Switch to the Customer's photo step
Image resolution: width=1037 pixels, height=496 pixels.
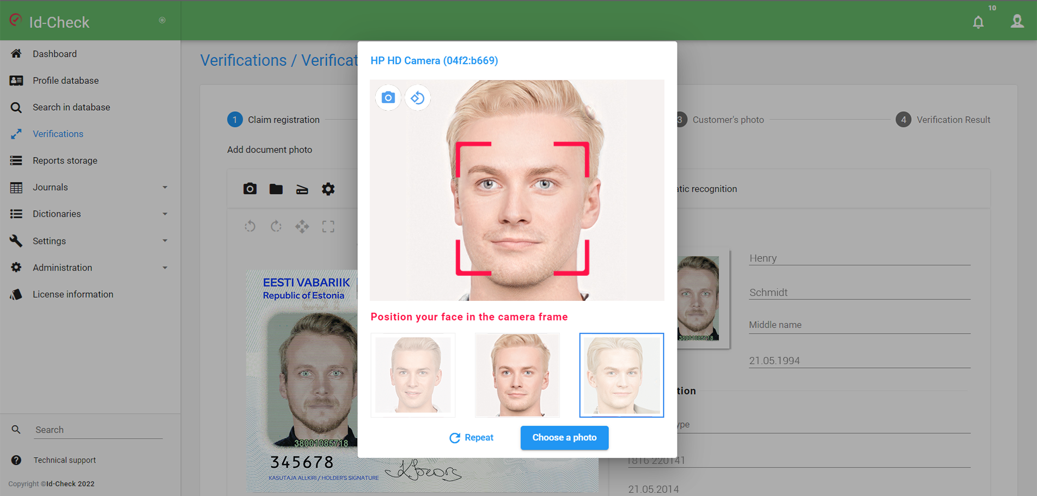pos(728,119)
